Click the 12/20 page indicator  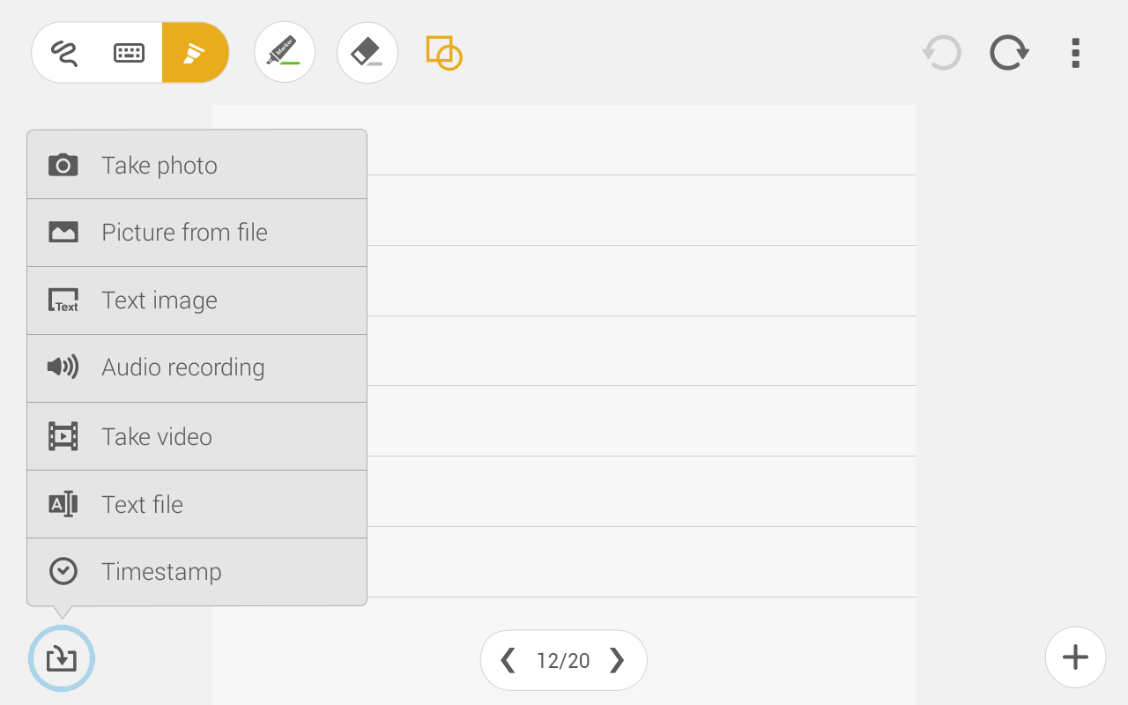563,659
